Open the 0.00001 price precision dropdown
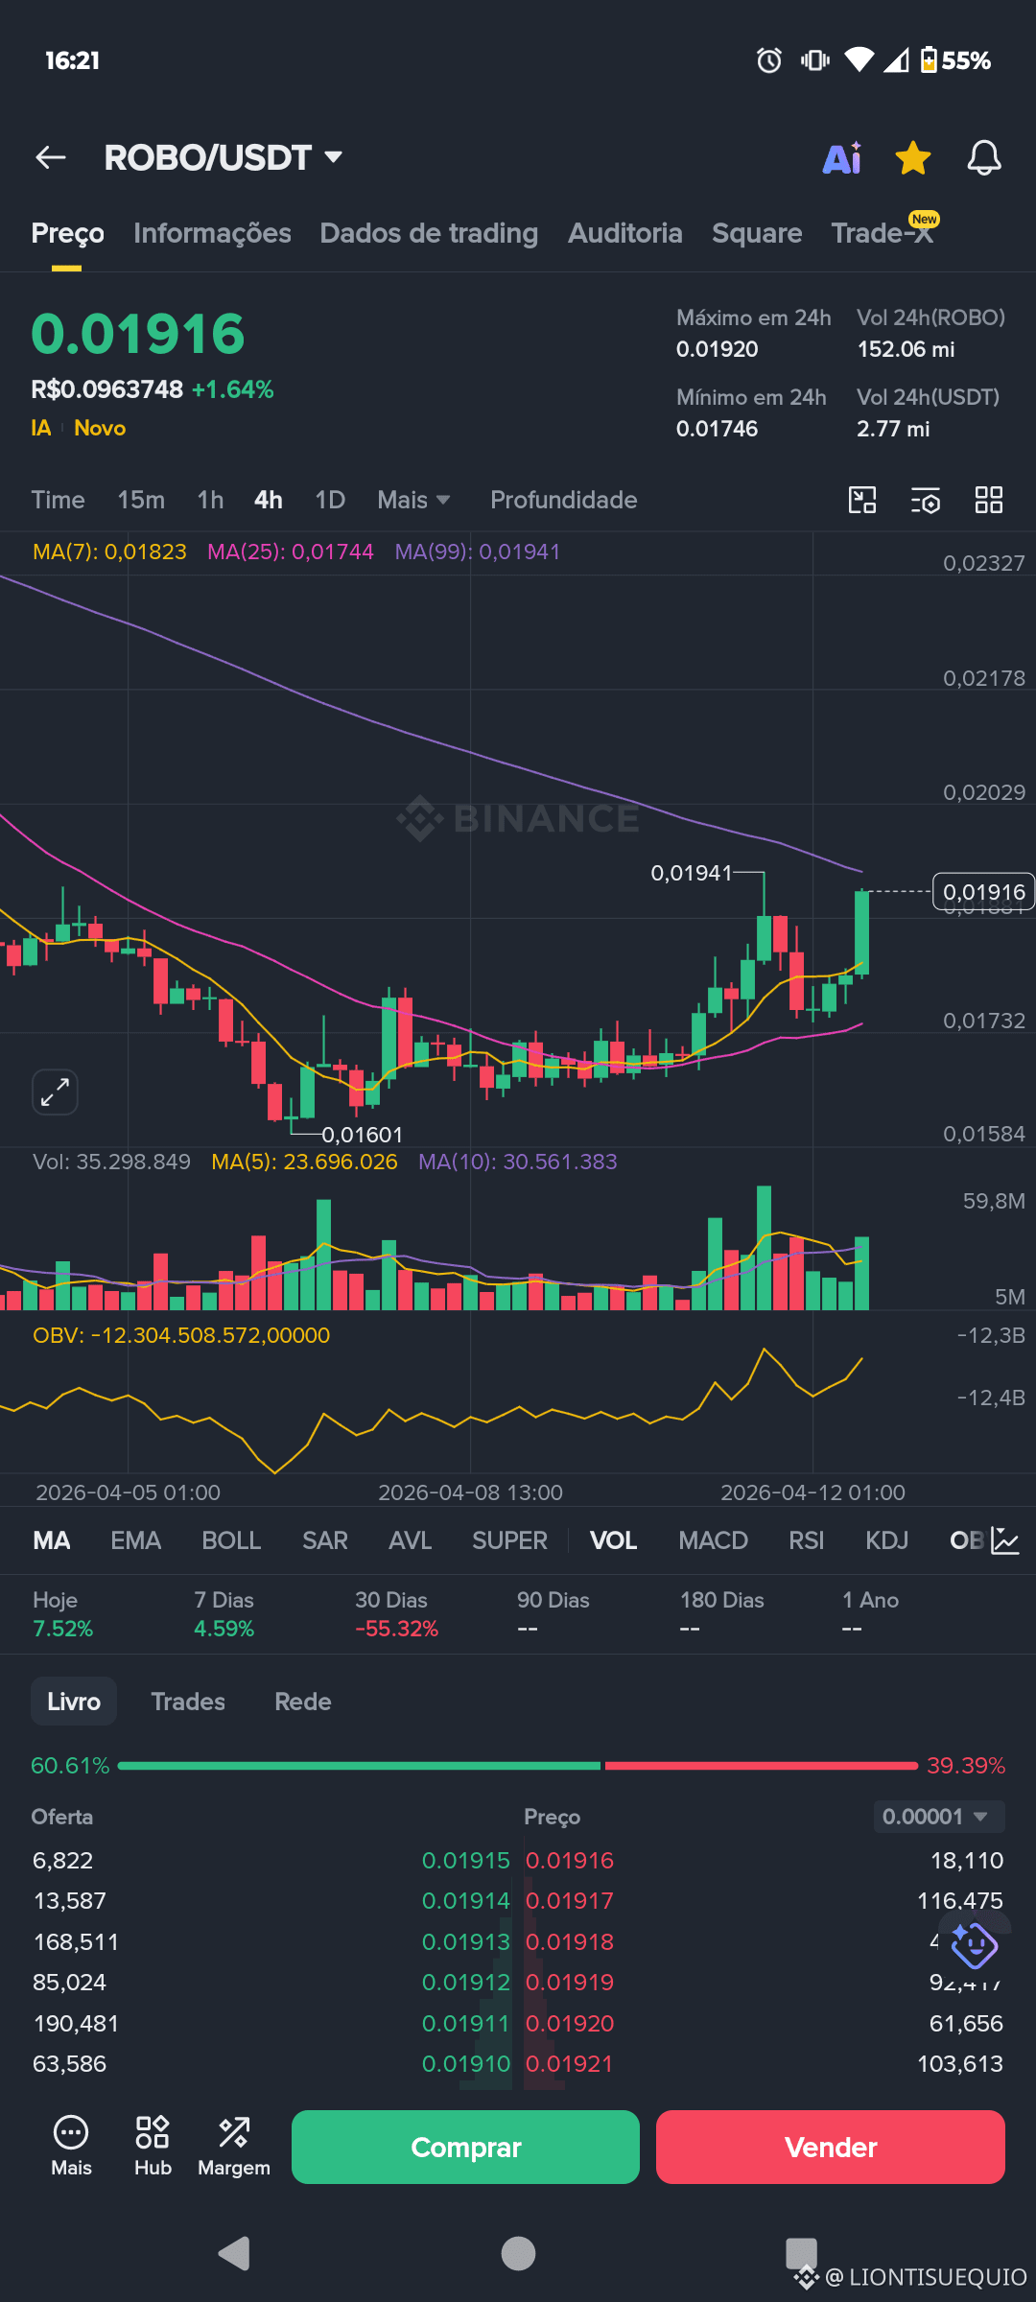 pyautogui.click(x=939, y=1816)
